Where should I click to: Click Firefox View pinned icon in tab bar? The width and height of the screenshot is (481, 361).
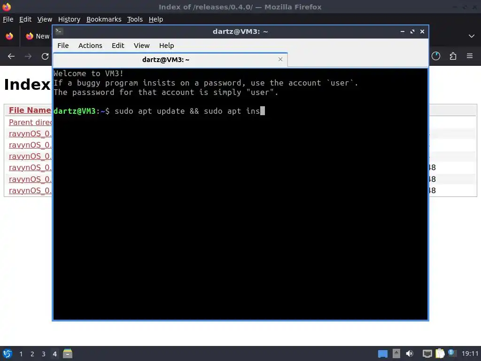pyautogui.click(x=9, y=36)
